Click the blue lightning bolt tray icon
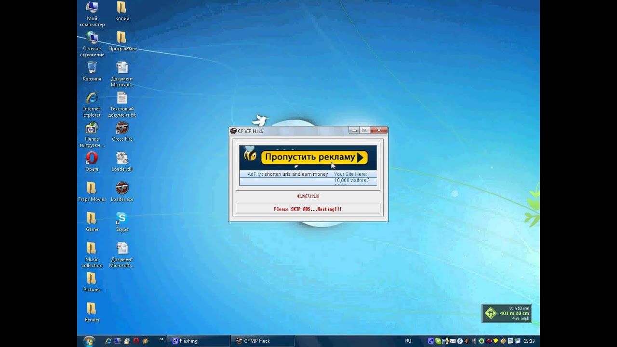 click(x=460, y=341)
